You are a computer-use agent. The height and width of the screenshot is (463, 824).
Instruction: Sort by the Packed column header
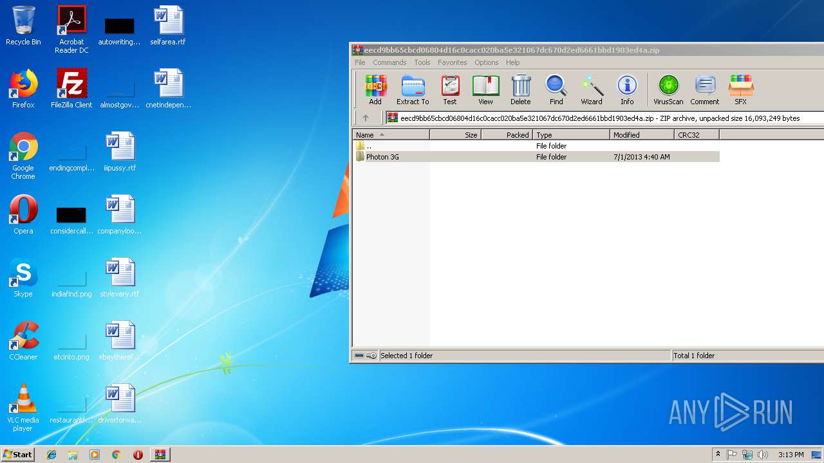click(507, 135)
